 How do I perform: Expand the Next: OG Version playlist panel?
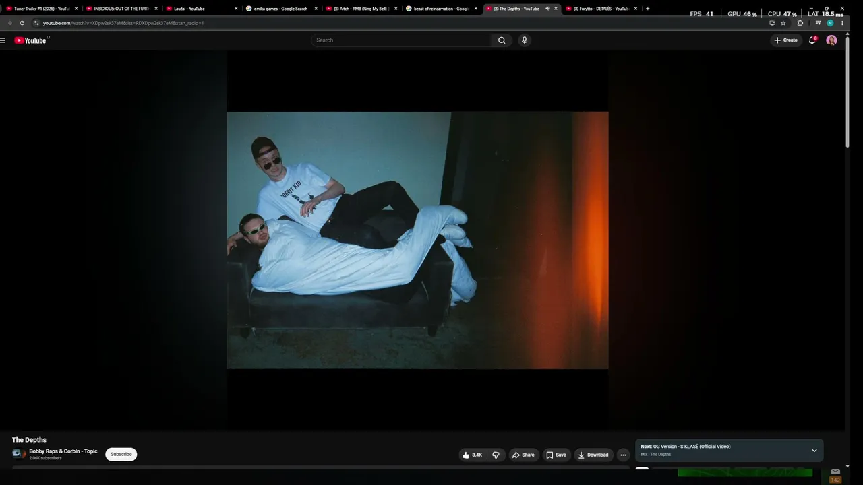tap(814, 451)
